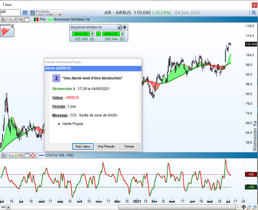Click the Maj Période button

coord(106,146)
